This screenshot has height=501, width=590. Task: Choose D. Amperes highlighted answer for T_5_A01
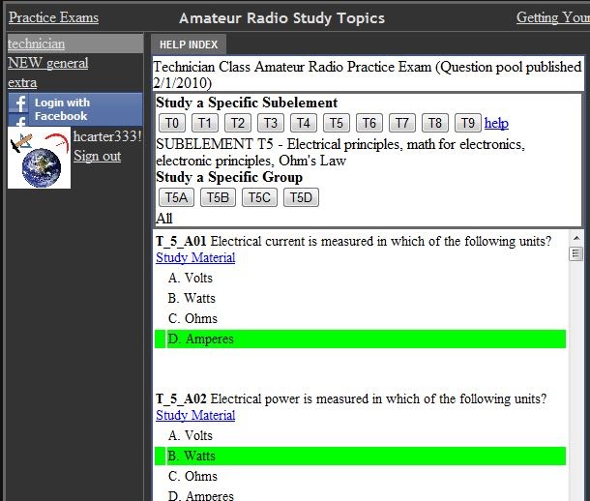click(x=360, y=339)
